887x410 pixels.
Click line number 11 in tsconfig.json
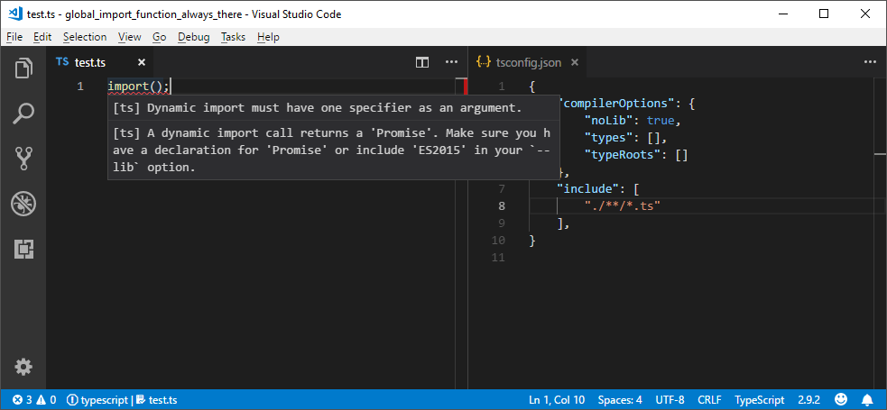click(x=498, y=258)
